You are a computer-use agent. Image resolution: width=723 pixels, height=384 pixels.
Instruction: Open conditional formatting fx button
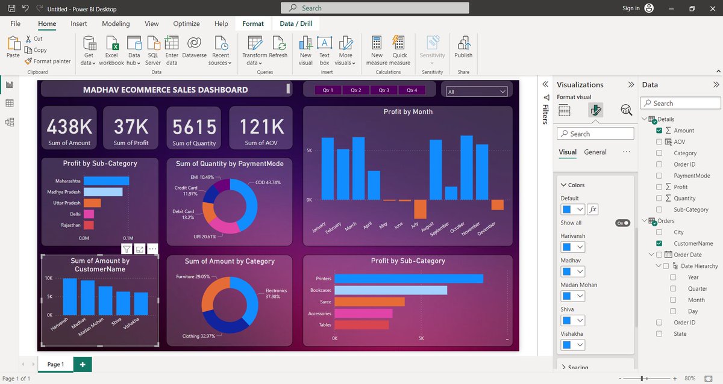click(x=593, y=209)
